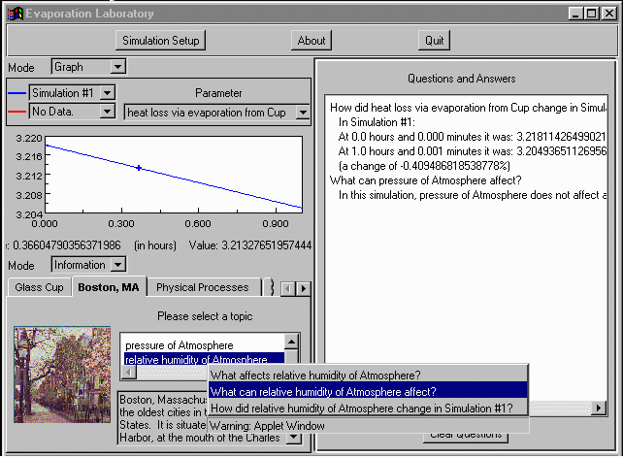The height and width of the screenshot is (457, 623).
Task: Open the Information mode dropdown
Action: click(117, 265)
